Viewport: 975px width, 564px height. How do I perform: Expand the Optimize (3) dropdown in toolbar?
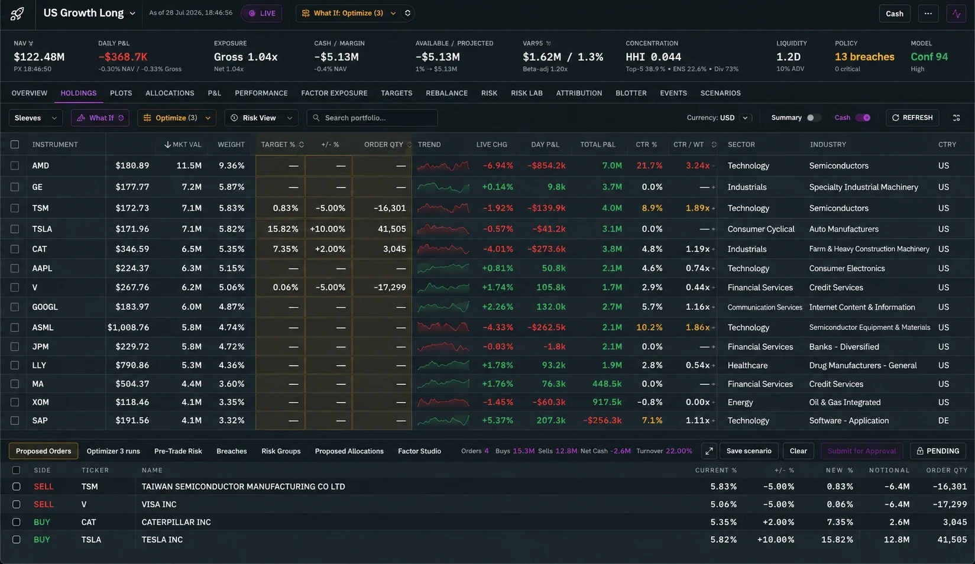tap(177, 118)
